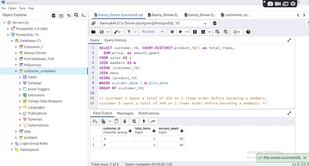Open the Tools menu

(22, 8)
